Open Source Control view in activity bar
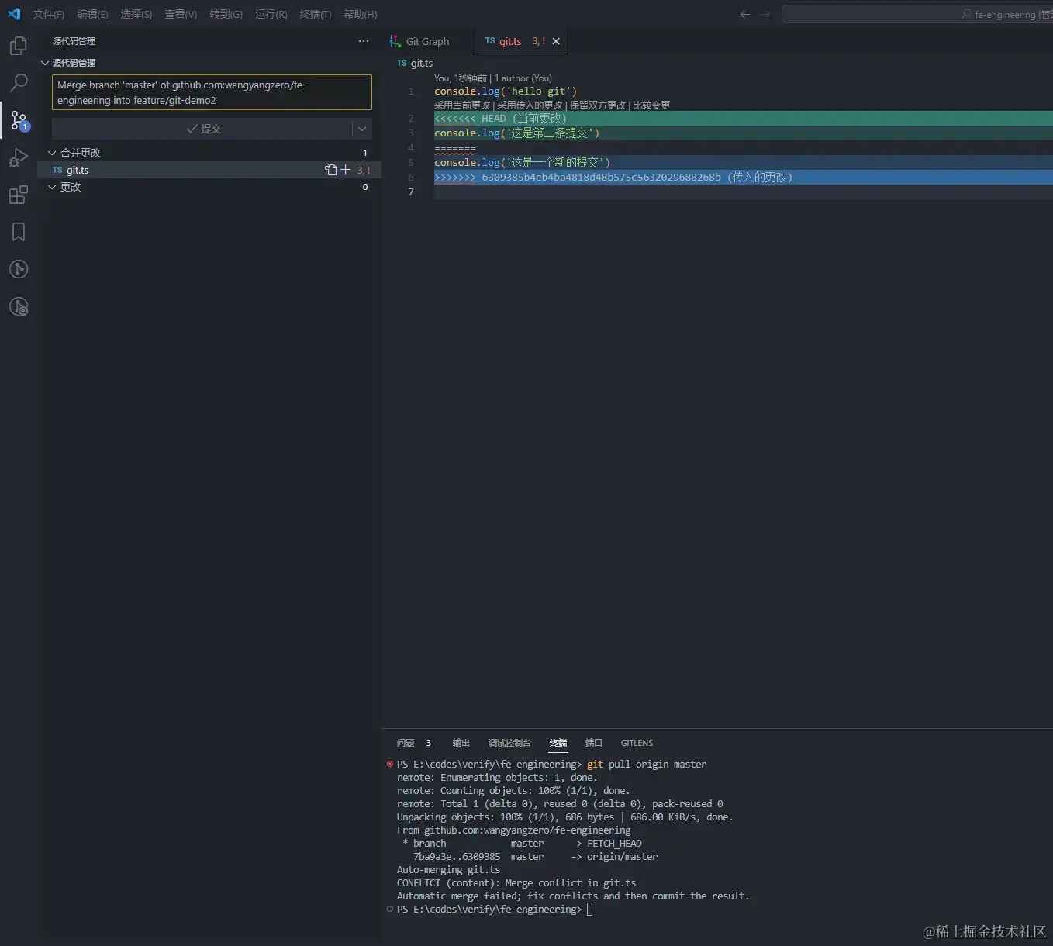 tap(19, 120)
